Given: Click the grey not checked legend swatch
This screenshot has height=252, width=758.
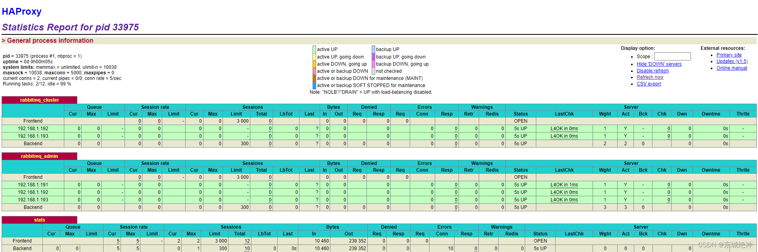Looking at the screenshot, I should coord(373,71).
